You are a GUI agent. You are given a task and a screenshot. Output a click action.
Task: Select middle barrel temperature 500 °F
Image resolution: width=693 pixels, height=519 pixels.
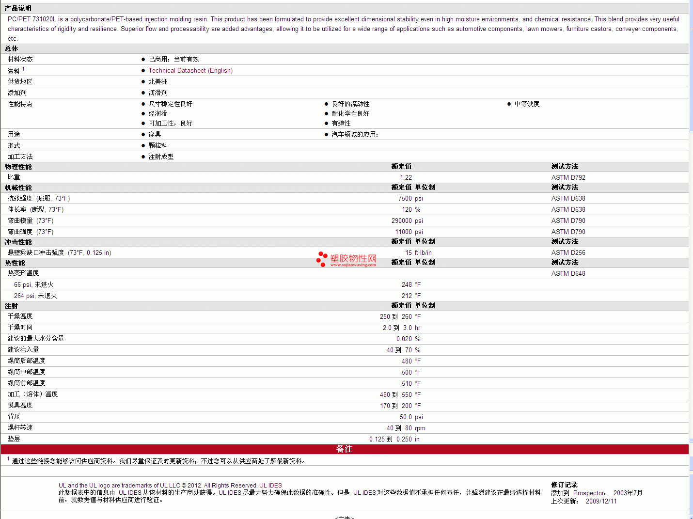point(411,372)
